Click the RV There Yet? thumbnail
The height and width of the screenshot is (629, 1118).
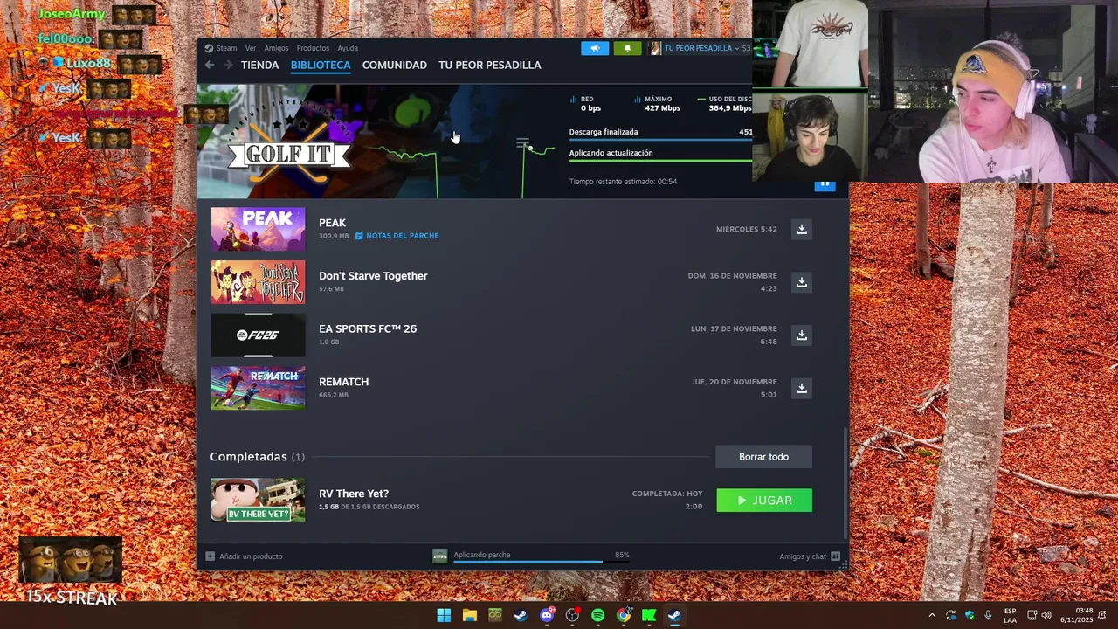click(259, 500)
